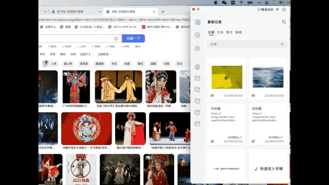Click the browser address bar URL
The image size is (329, 185).
coord(114,20)
